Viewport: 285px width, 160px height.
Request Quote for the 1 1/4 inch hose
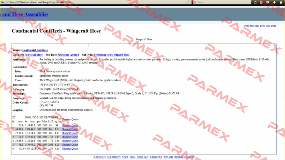(70, 129)
